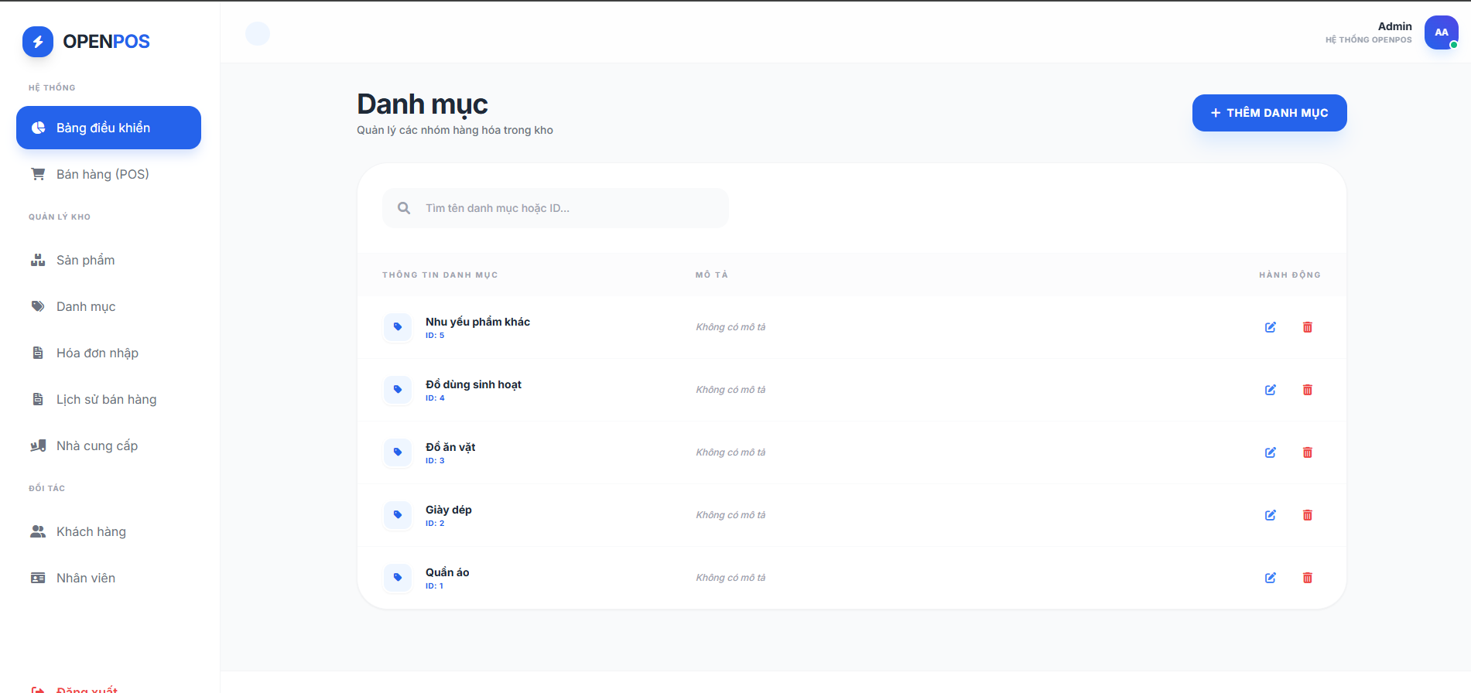Click the Đăng xuất logout link
This screenshot has height=693, width=1471.
pyautogui.click(x=85, y=688)
